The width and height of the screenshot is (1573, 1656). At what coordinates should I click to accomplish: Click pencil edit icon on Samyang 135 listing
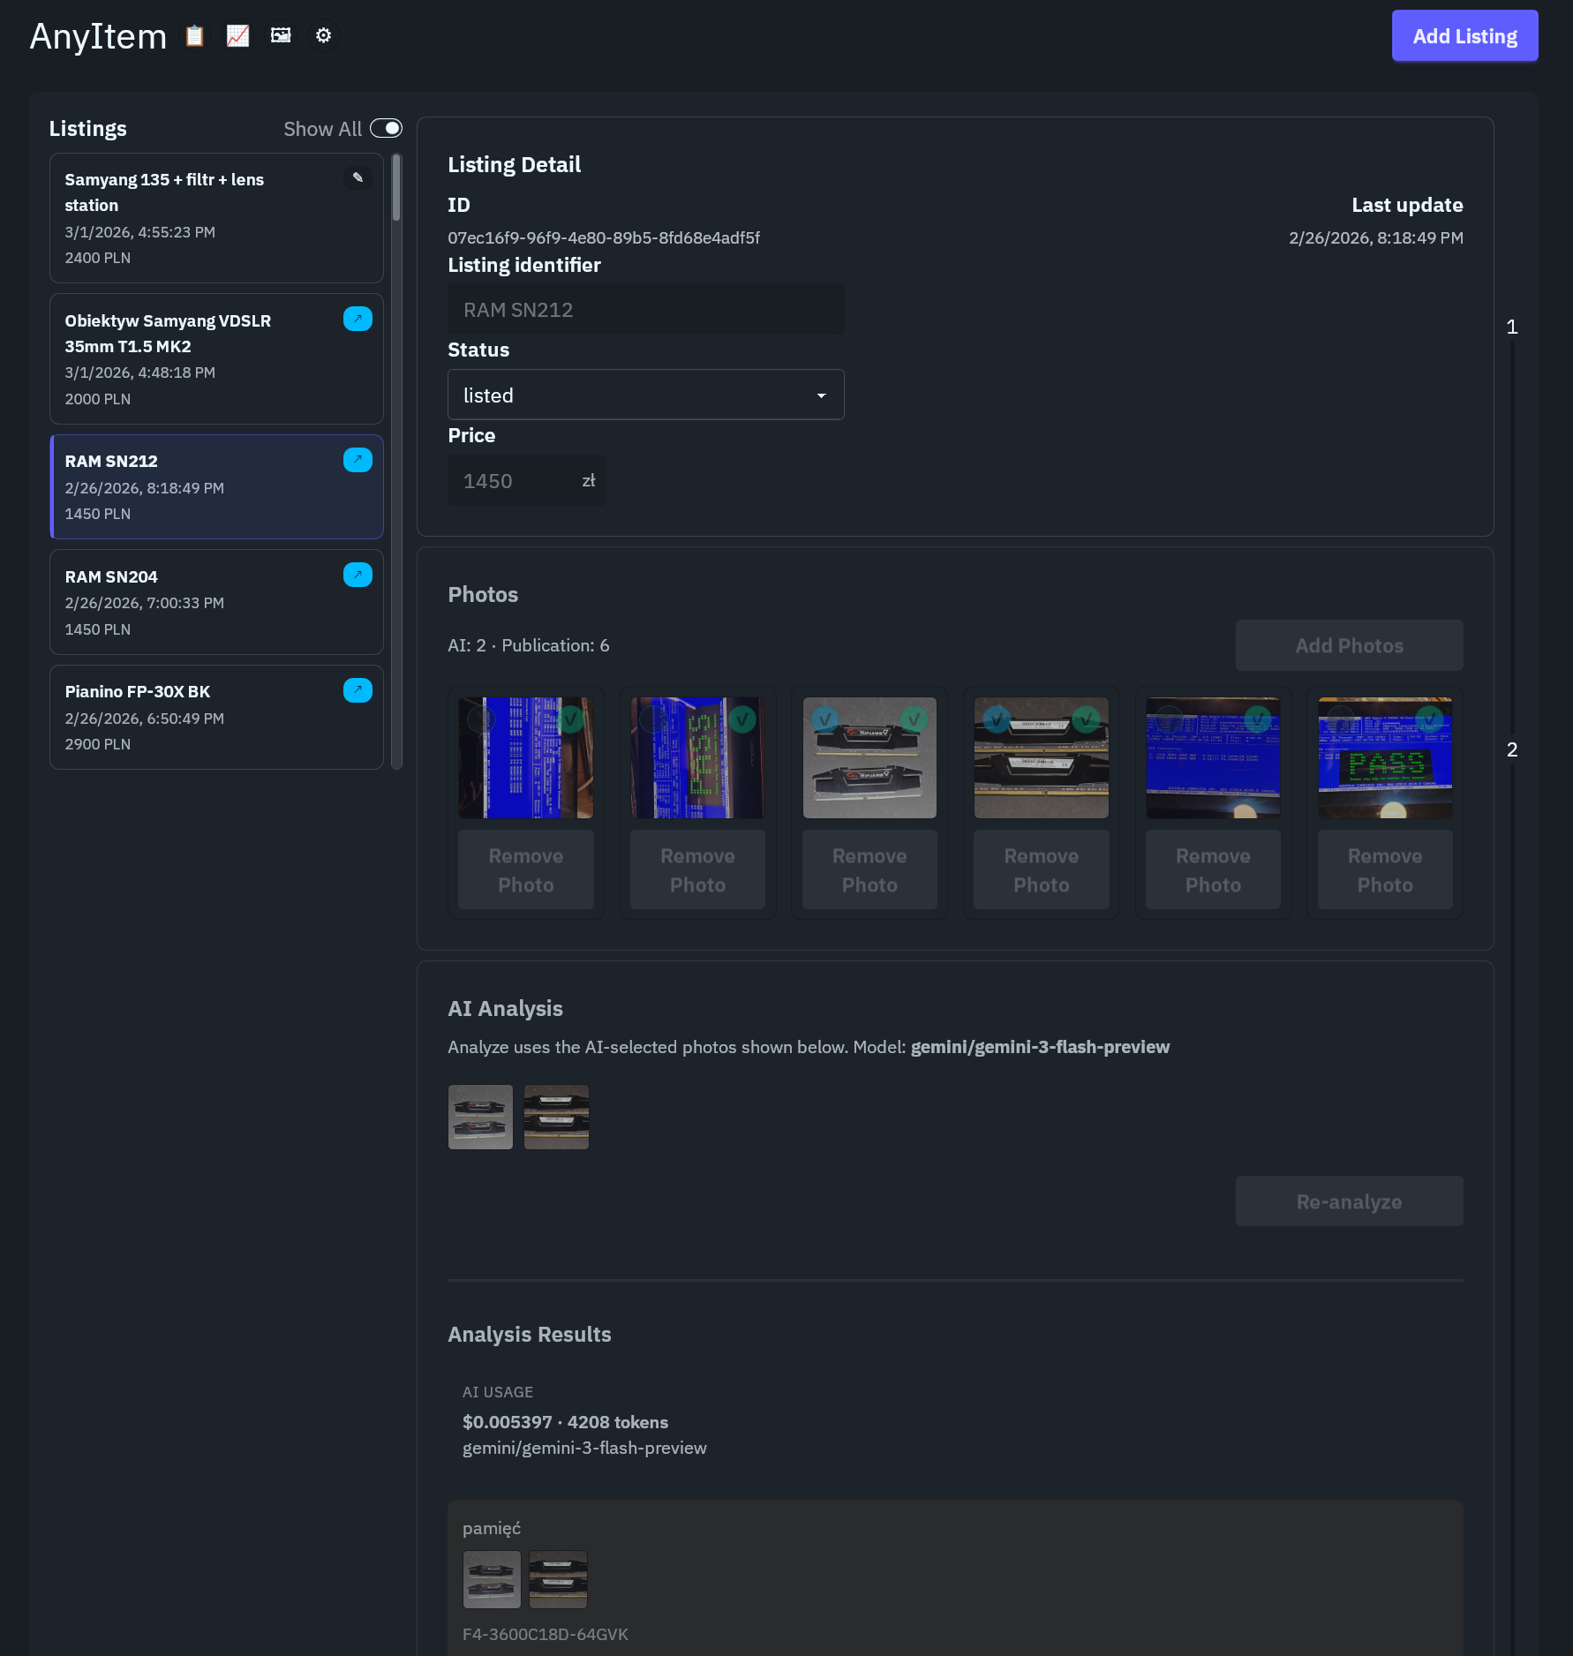(x=357, y=178)
